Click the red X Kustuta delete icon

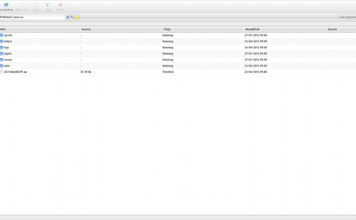point(60,5)
